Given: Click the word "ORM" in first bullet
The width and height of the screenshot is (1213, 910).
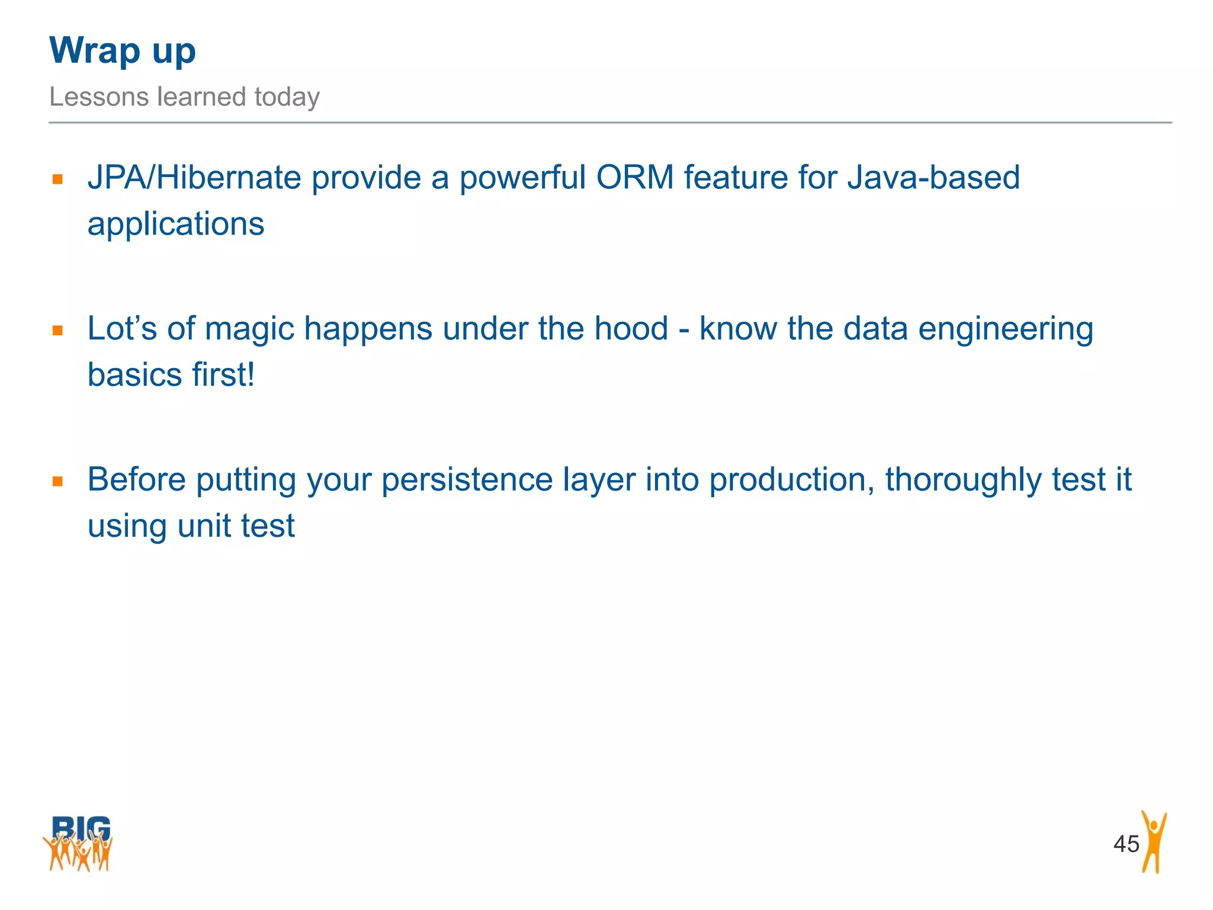Looking at the screenshot, I should [635, 177].
